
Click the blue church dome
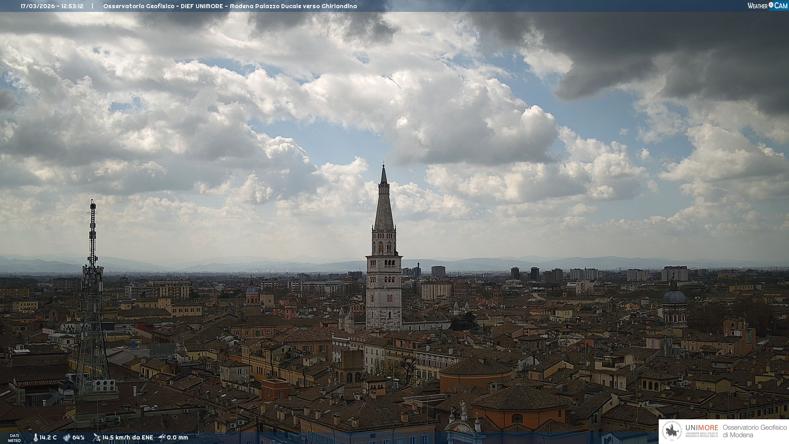[674, 296]
